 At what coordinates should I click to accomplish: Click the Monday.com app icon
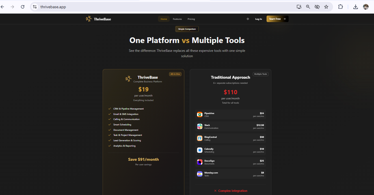[x=200, y=174]
